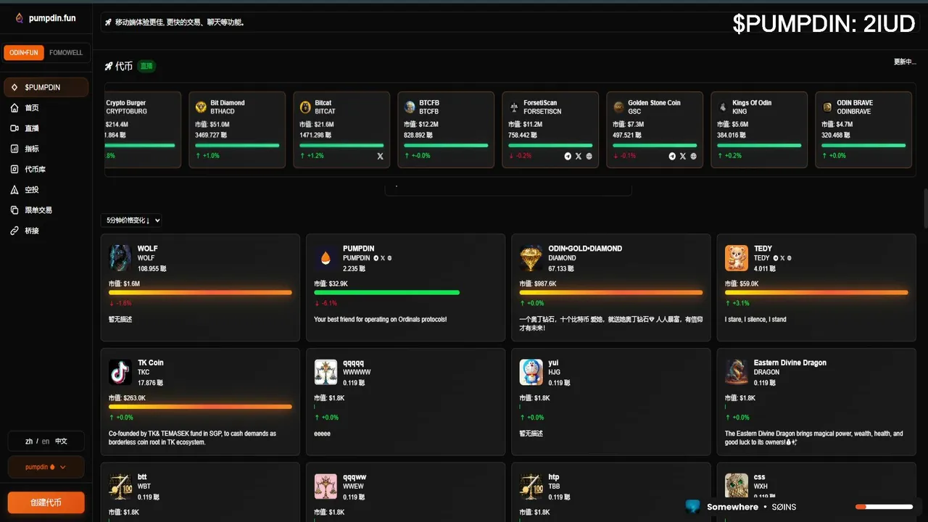Click TEDY's +3.1% price change
Viewport: 928px width, 522px height.
(737, 303)
